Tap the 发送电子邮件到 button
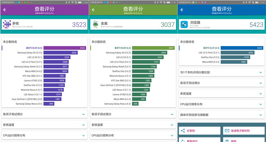This screenshot has width=266, height=142. [244, 131]
